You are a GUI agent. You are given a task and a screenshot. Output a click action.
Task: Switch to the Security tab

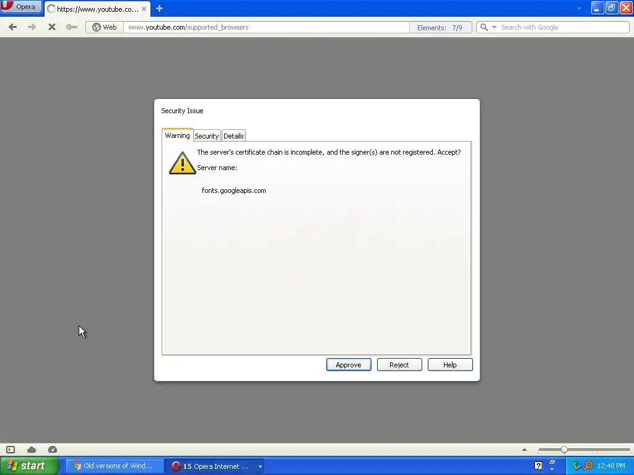click(x=207, y=136)
